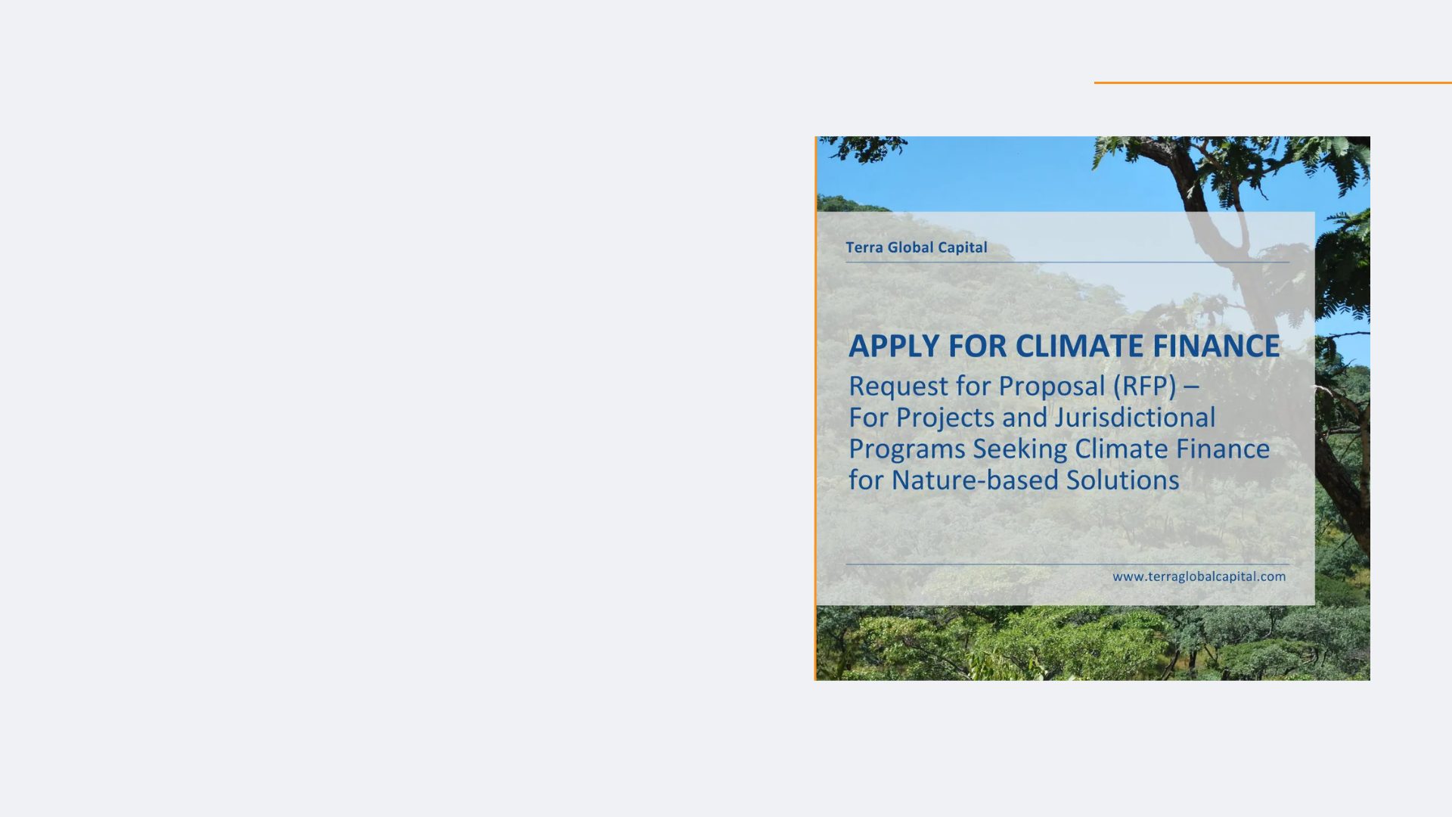The width and height of the screenshot is (1452, 817).
Task: Click the word "Jurisdictional" in the subtitle
Action: point(1134,418)
